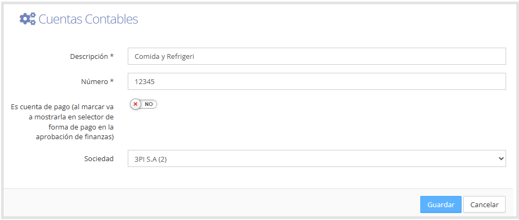
Task: Click the Número * label
Action: 97,81
